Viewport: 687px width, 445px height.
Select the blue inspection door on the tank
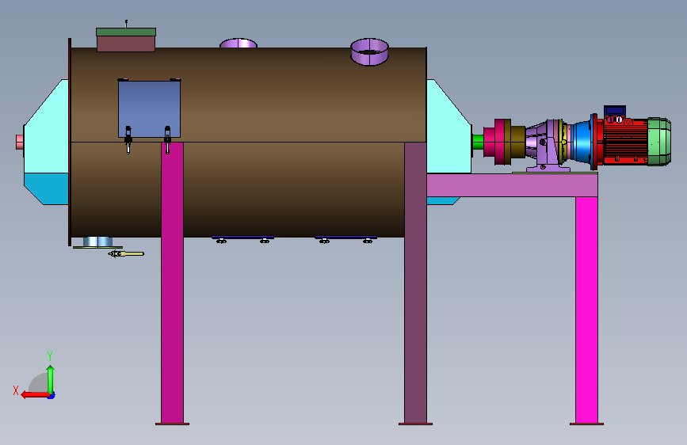coord(150,108)
